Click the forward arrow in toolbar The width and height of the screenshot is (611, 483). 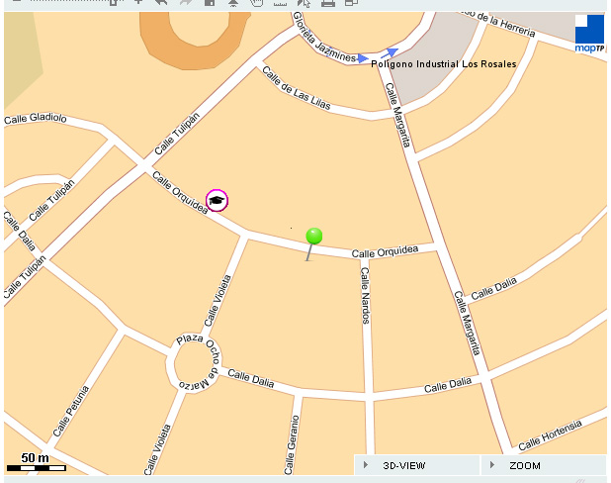(x=186, y=3)
